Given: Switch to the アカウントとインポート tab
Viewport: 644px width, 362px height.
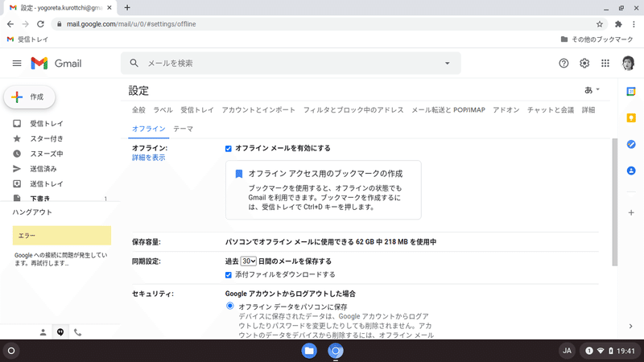Looking at the screenshot, I should pos(258,110).
